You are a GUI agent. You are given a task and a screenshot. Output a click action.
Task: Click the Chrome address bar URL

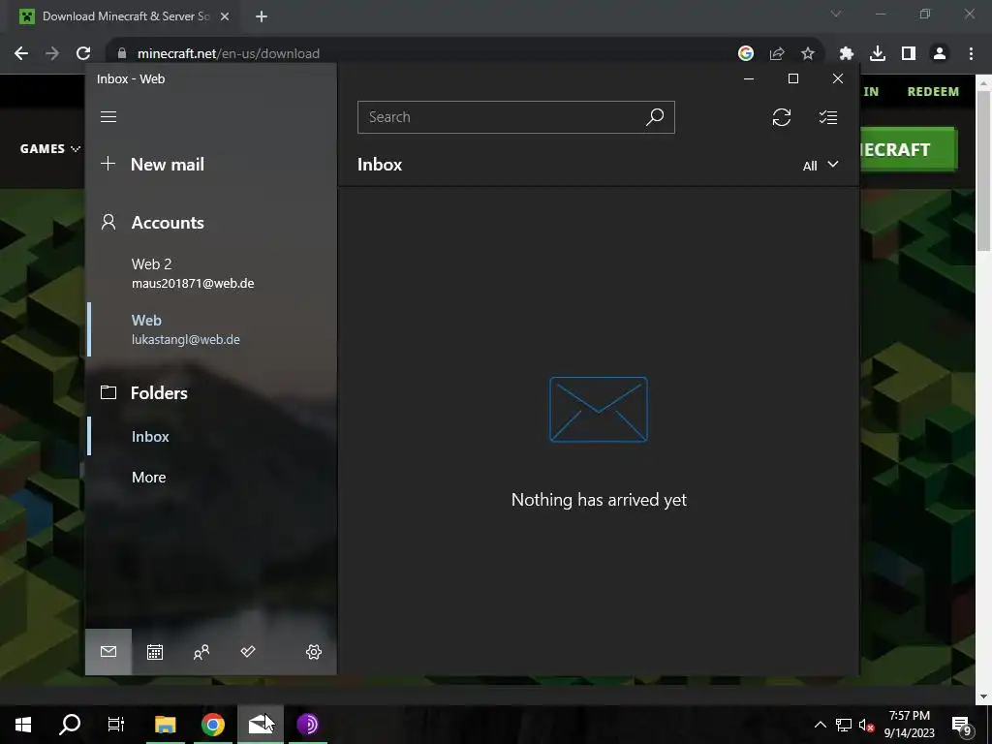coord(229,54)
